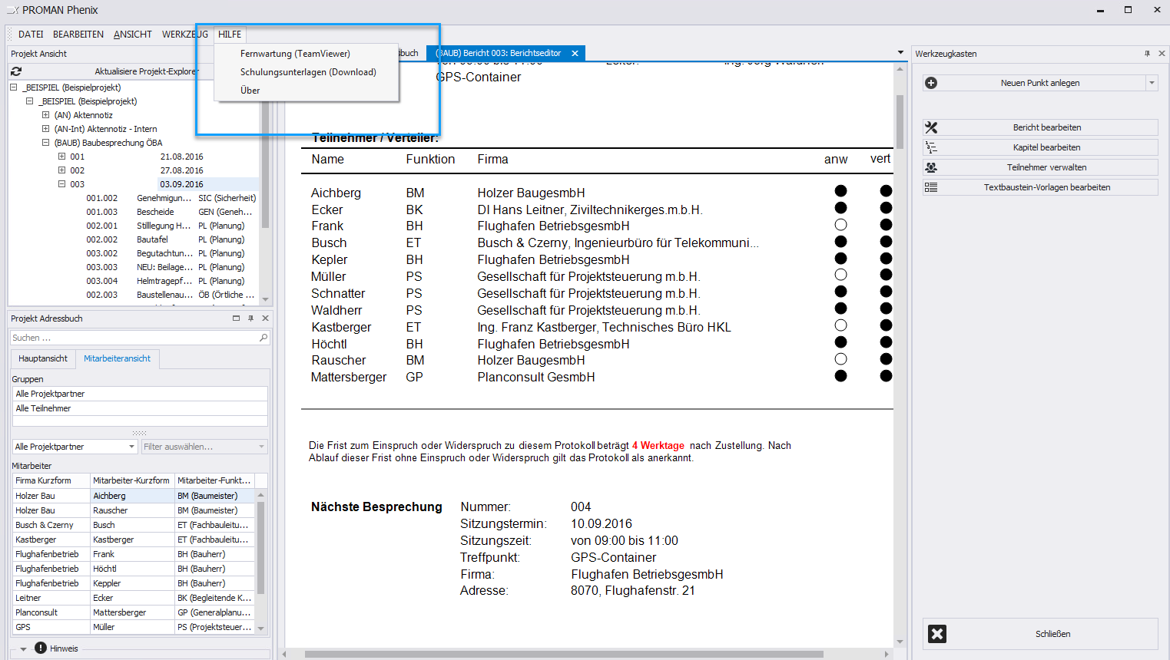Expand the (AN-Int) Aktennotiz - Intern node
The image size is (1170, 660).
tap(45, 129)
